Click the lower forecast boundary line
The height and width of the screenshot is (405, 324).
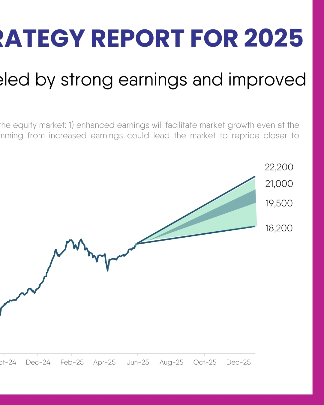pyautogui.click(x=196, y=235)
